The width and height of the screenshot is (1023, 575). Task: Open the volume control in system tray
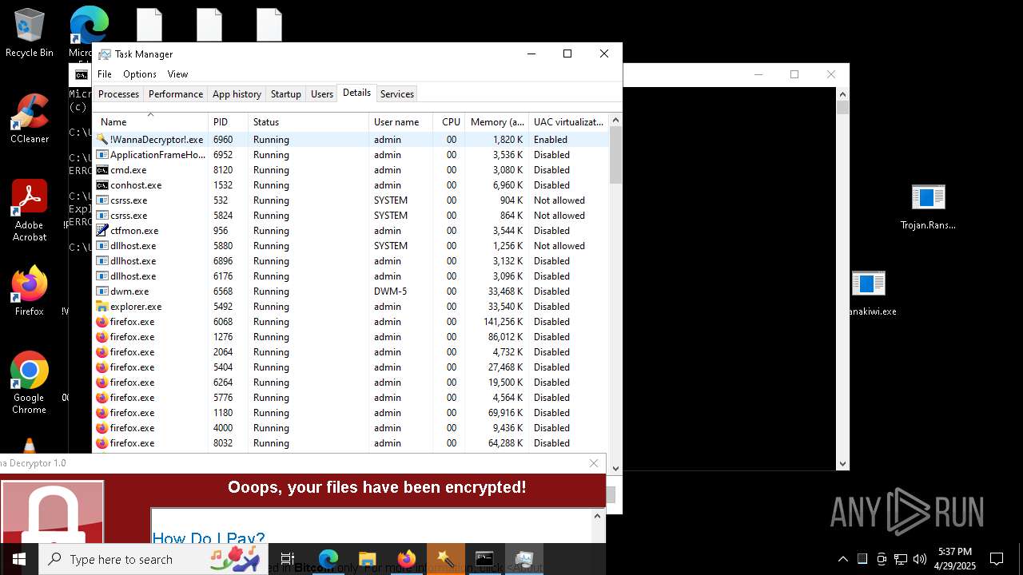920,559
